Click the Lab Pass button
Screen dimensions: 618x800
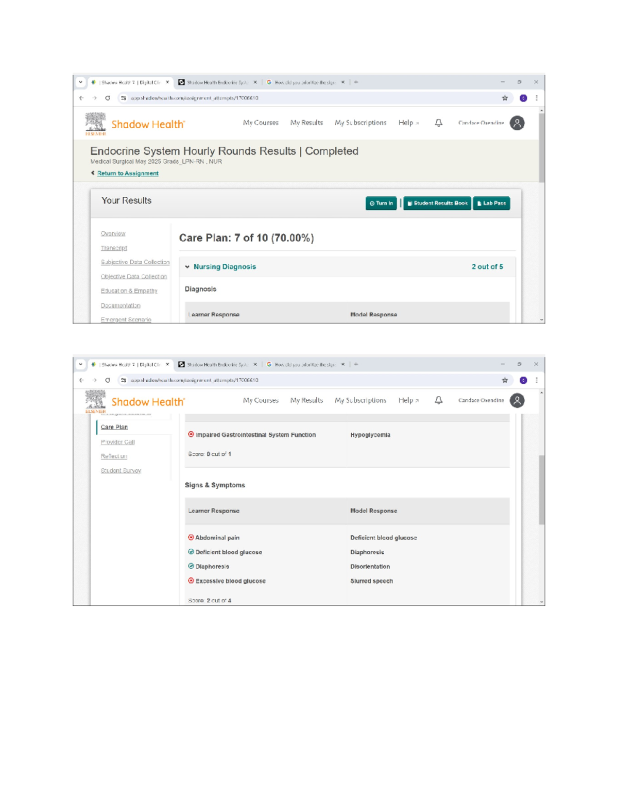pyautogui.click(x=491, y=203)
